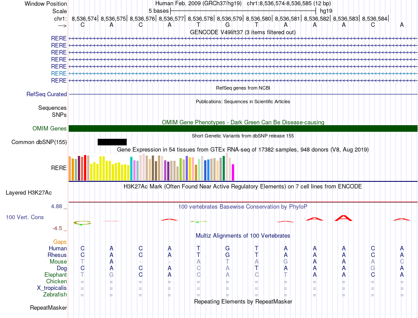Viewport: 418px width, 318px height.
Task: Click the Sequences track label
Action: point(52,108)
